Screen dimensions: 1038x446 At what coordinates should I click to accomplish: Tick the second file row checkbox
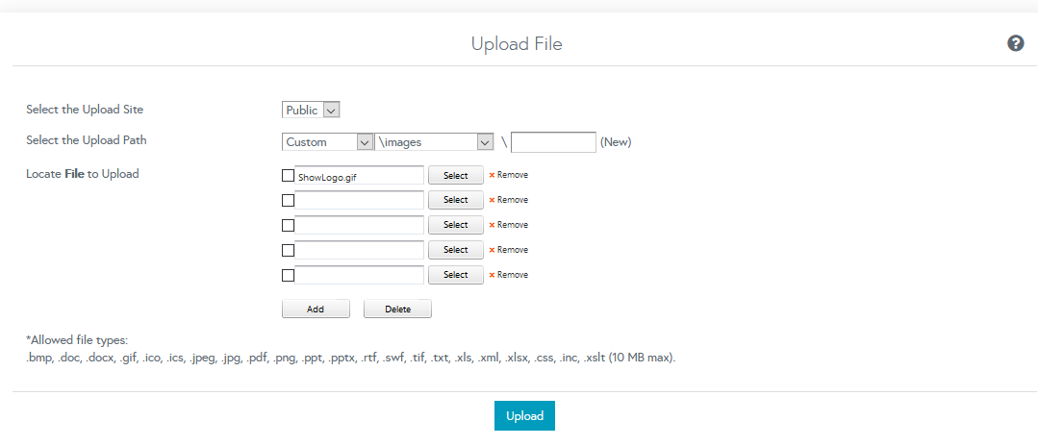288,201
